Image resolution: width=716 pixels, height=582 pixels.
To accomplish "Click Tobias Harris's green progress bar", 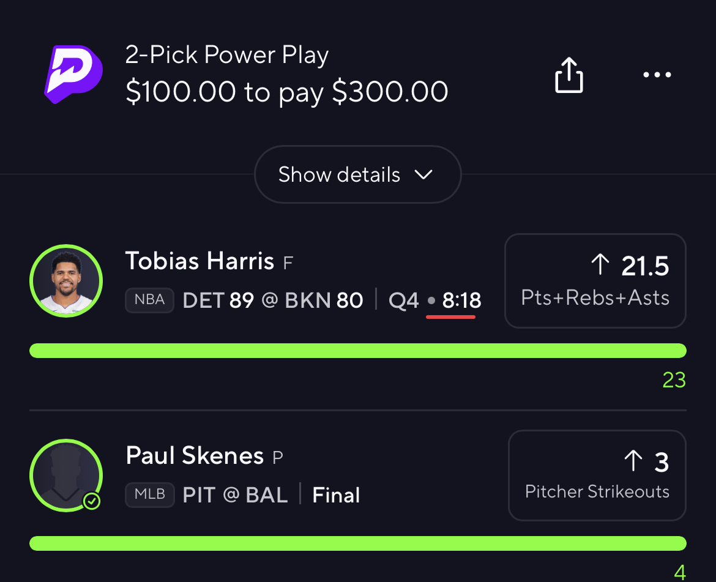I will tap(357, 351).
